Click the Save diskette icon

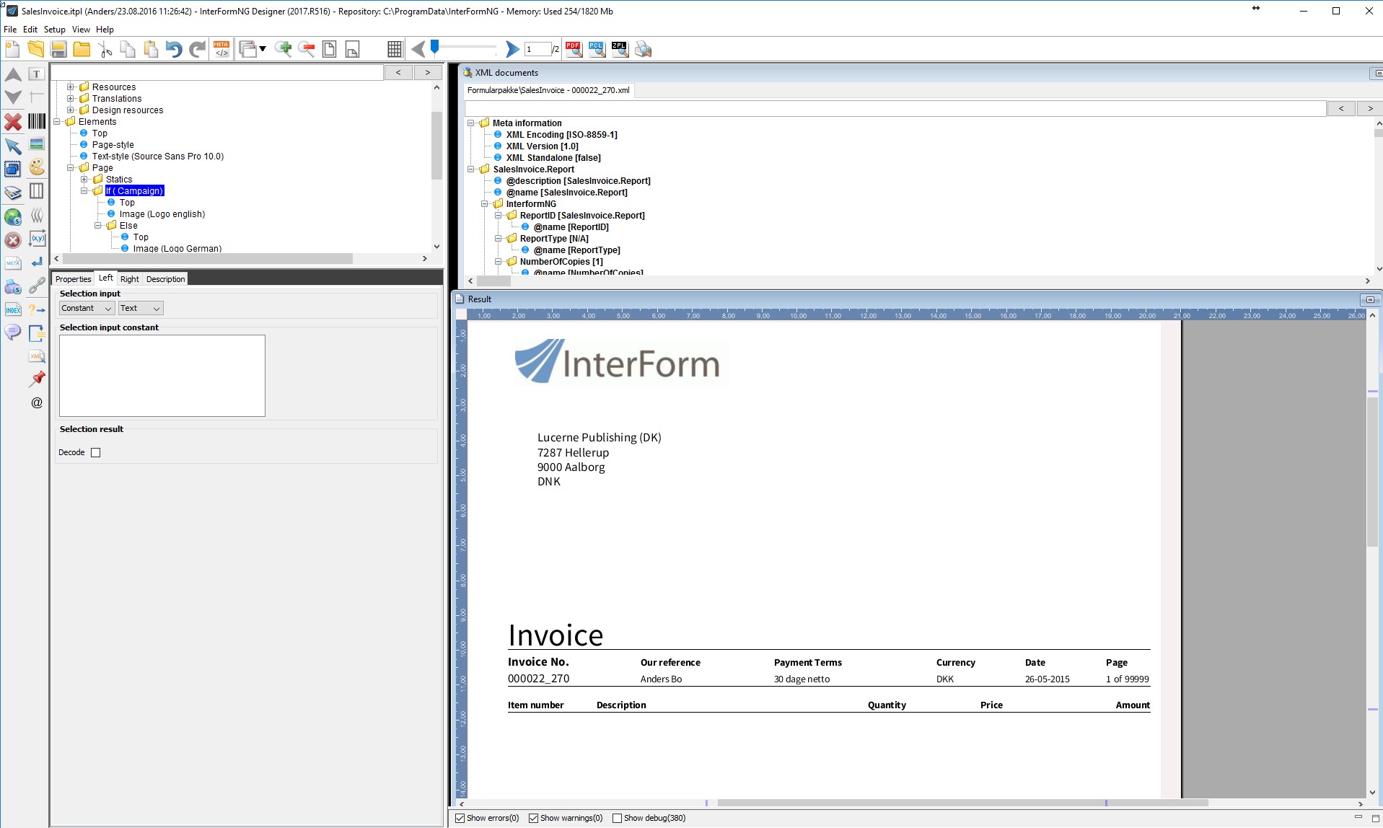(58, 49)
